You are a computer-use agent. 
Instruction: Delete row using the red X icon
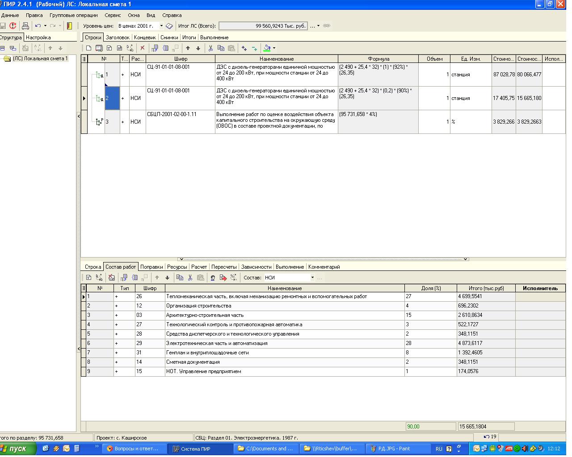click(143, 48)
